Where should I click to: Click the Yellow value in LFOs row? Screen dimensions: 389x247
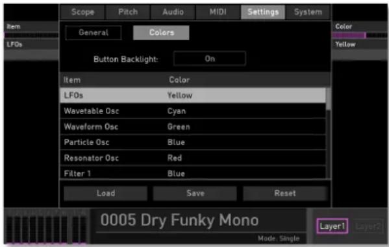(180, 95)
